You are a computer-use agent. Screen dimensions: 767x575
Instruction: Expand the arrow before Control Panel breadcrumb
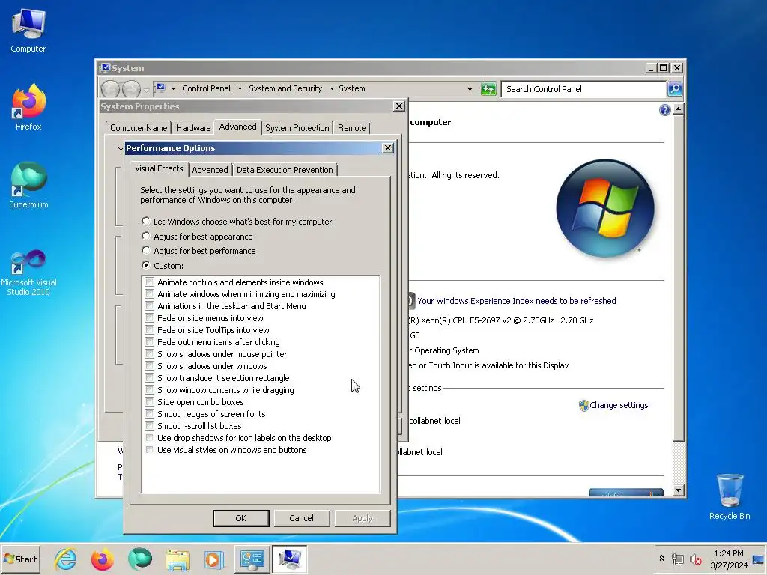click(173, 88)
